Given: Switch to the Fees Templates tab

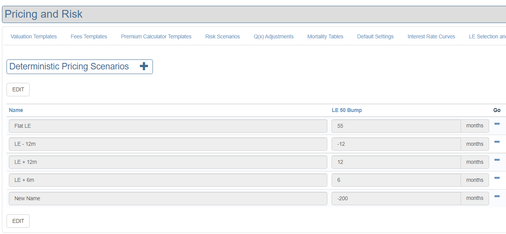Looking at the screenshot, I should tap(89, 36).
